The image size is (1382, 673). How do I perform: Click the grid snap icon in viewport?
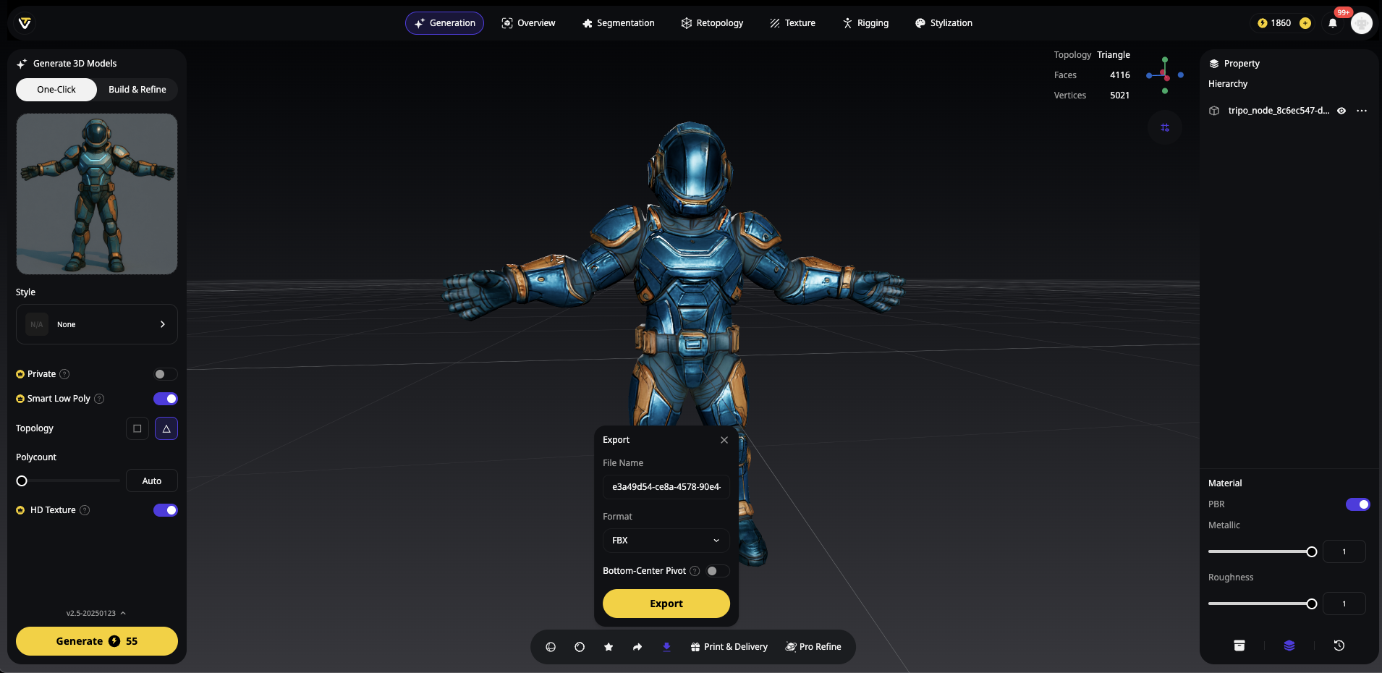(1165, 127)
